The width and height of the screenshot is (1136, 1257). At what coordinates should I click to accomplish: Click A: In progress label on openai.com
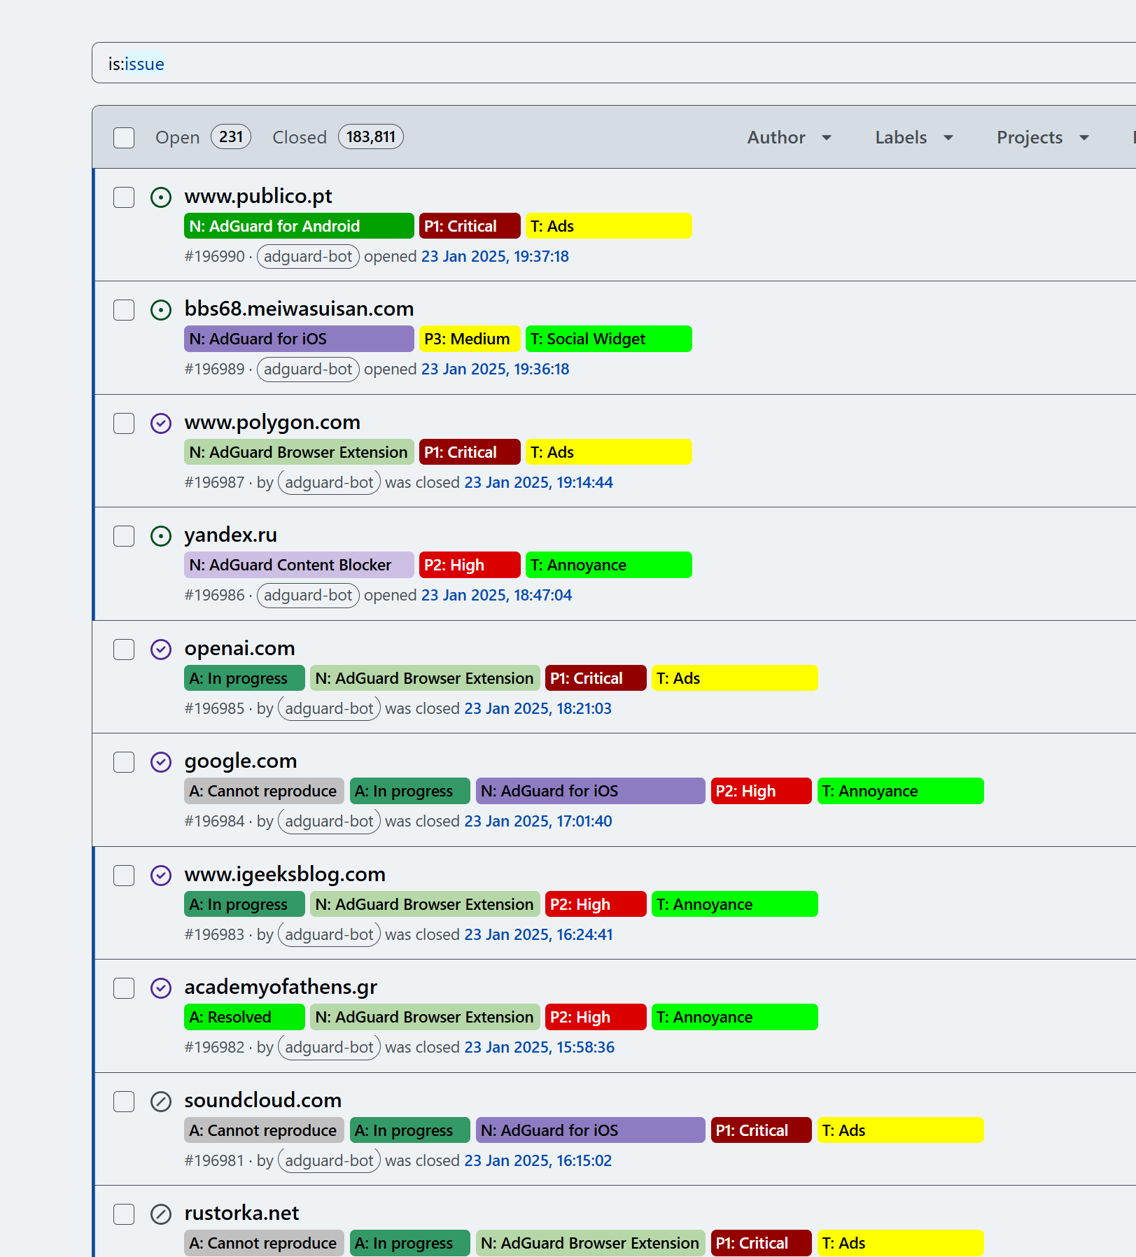click(x=244, y=678)
